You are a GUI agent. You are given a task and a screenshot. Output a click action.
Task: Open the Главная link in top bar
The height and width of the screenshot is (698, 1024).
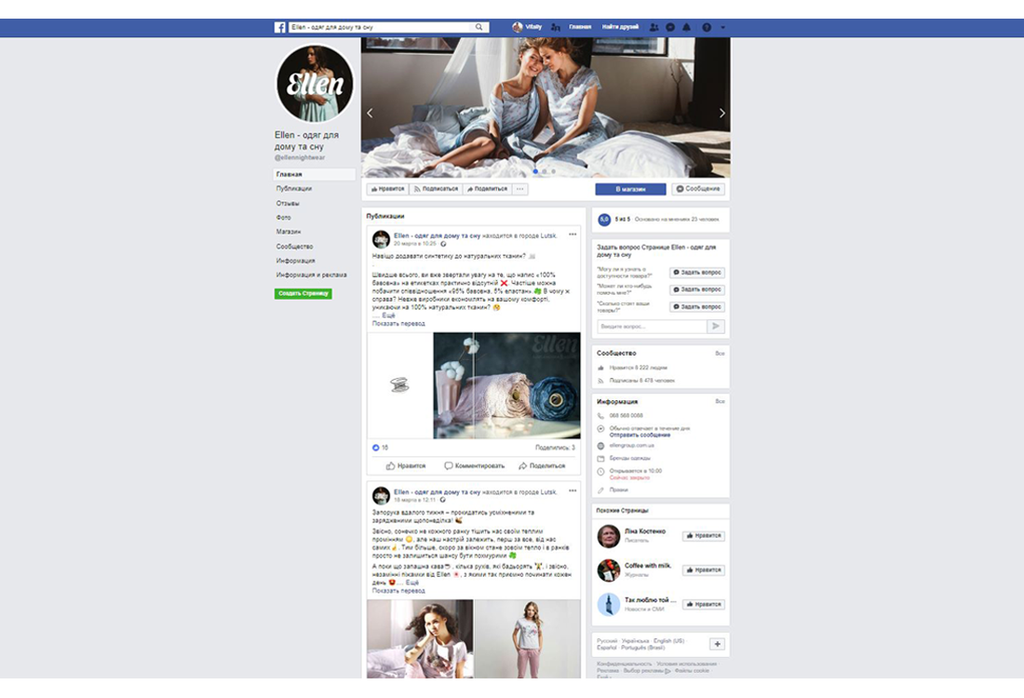click(580, 27)
